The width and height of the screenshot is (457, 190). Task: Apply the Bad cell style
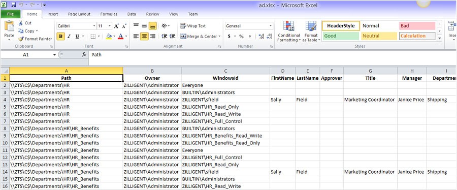[417, 26]
